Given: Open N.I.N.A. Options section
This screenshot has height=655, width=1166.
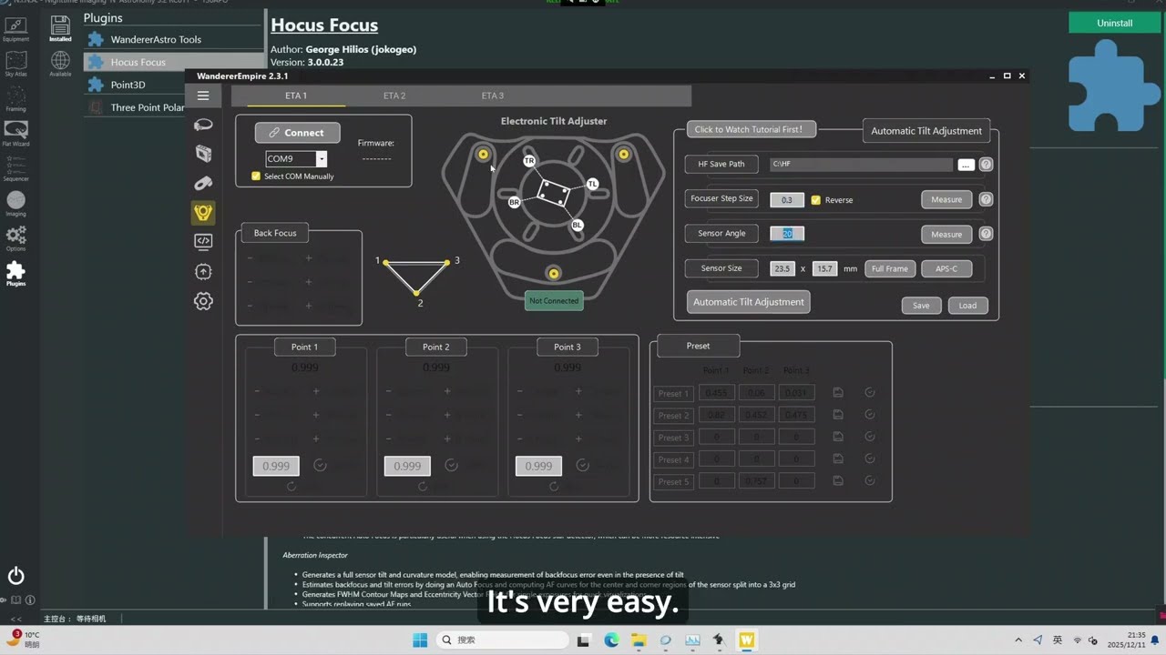Looking at the screenshot, I should (x=15, y=238).
